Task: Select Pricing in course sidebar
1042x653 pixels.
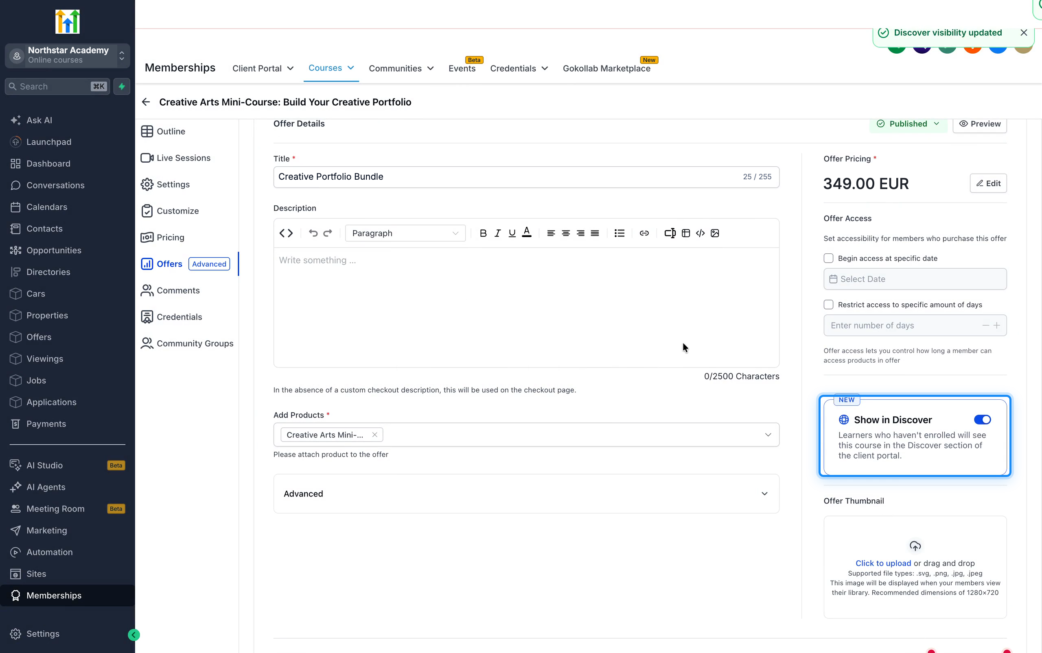Action: click(x=171, y=237)
